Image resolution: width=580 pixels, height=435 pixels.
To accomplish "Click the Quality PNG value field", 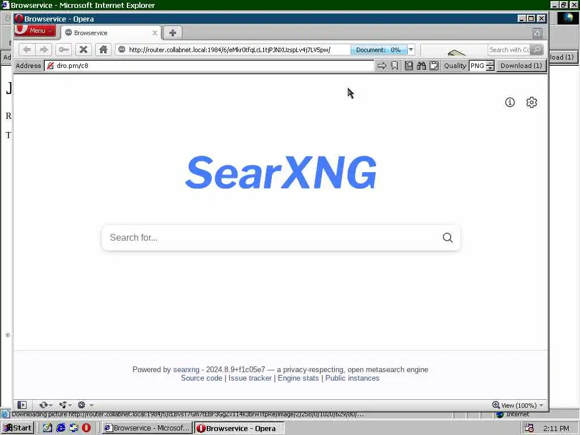I will pos(477,66).
